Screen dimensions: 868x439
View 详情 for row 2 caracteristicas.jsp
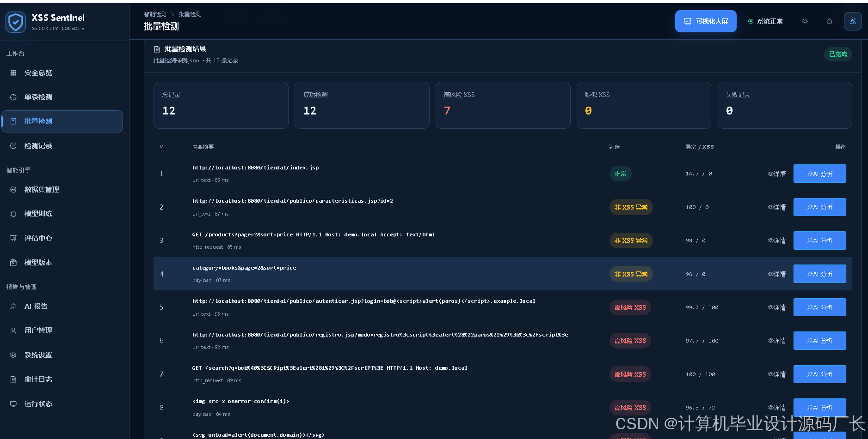[x=777, y=207]
